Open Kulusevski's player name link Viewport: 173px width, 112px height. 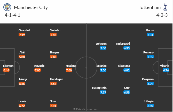[x=123, y=44]
